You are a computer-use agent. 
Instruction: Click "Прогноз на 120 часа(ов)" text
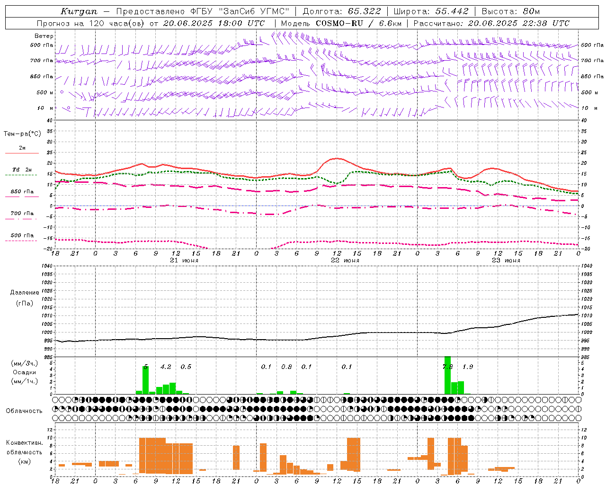(91, 23)
